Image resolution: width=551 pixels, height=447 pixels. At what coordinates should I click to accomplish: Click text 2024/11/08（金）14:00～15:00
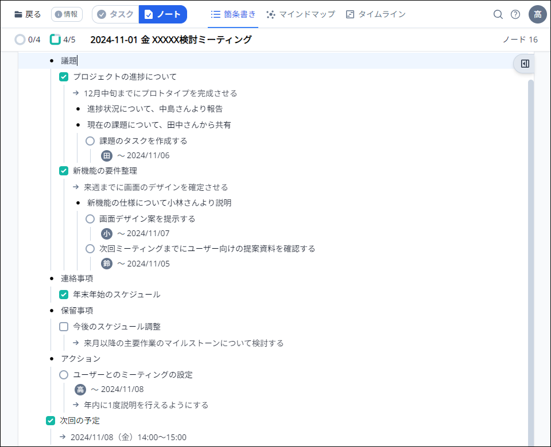tap(128, 437)
